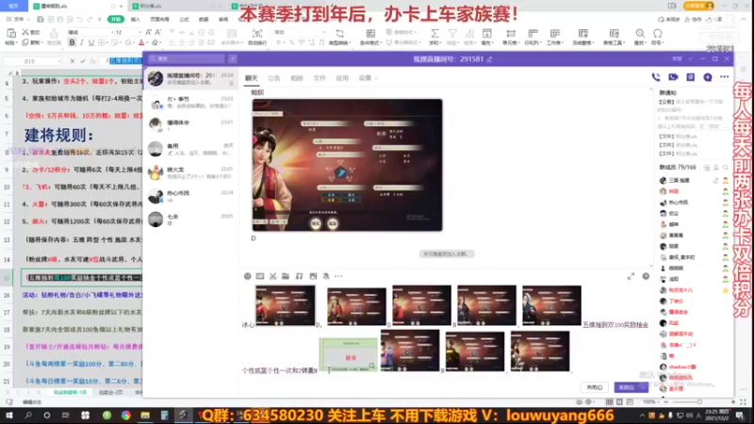The height and width of the screenshot is (424, 754).
Task: Open File Explorer from the taskbar
Action: click(x=145, y=416)
